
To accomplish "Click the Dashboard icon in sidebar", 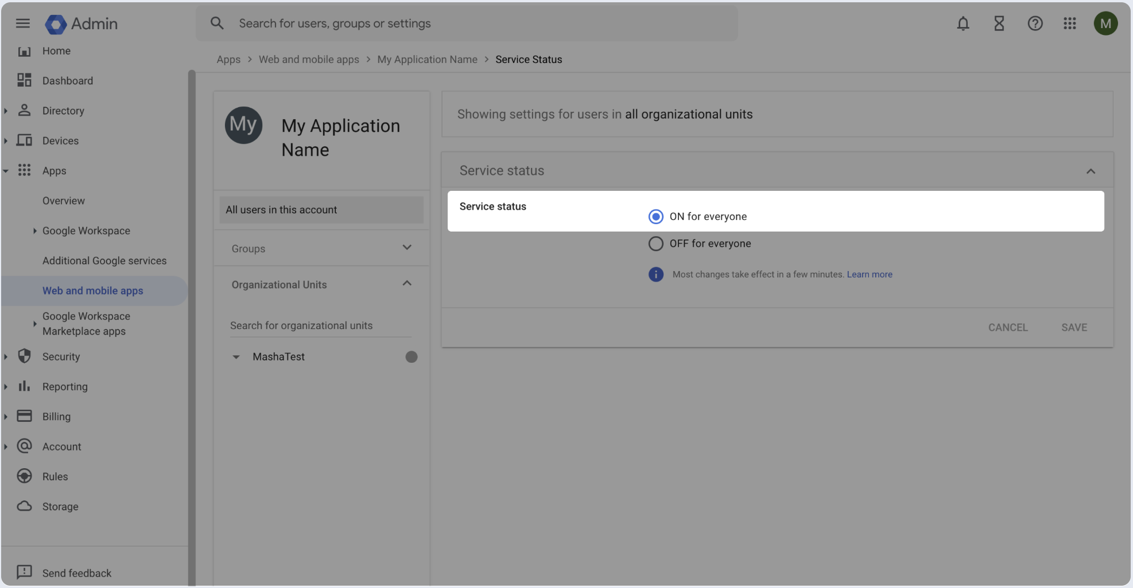I will tap(24, 80).
